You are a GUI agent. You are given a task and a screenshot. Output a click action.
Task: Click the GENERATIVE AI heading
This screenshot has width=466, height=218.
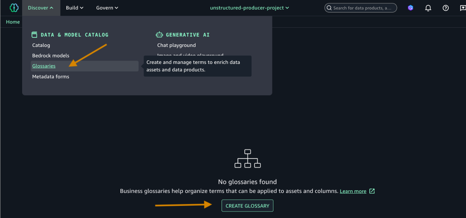[x=188, y=35]
